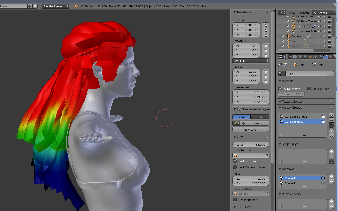Image resolution: width=338 pixels, height=211 pixels.
Task: Open the Render properties tab icon
Action: (290, 57)
